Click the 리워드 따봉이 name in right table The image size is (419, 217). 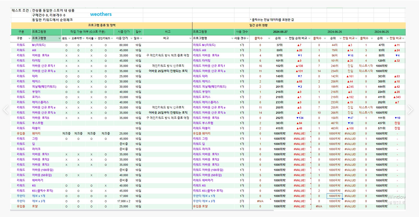point(202,128)
